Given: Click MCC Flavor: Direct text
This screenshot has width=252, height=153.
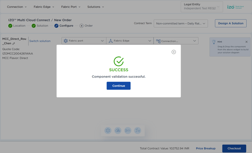Looking at the screenshot, I should click(x=15, y=58).
